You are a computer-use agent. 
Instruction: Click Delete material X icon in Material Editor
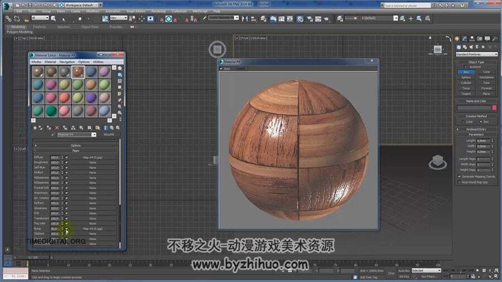[57, 128]
